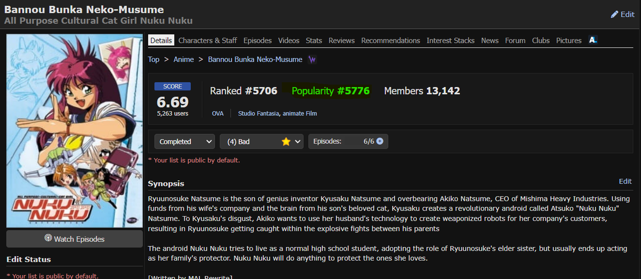This screenshot has width=641, height=279.
Task: Click the 6.69 score value
Action: pyautogui.click(x=173, y=102)
